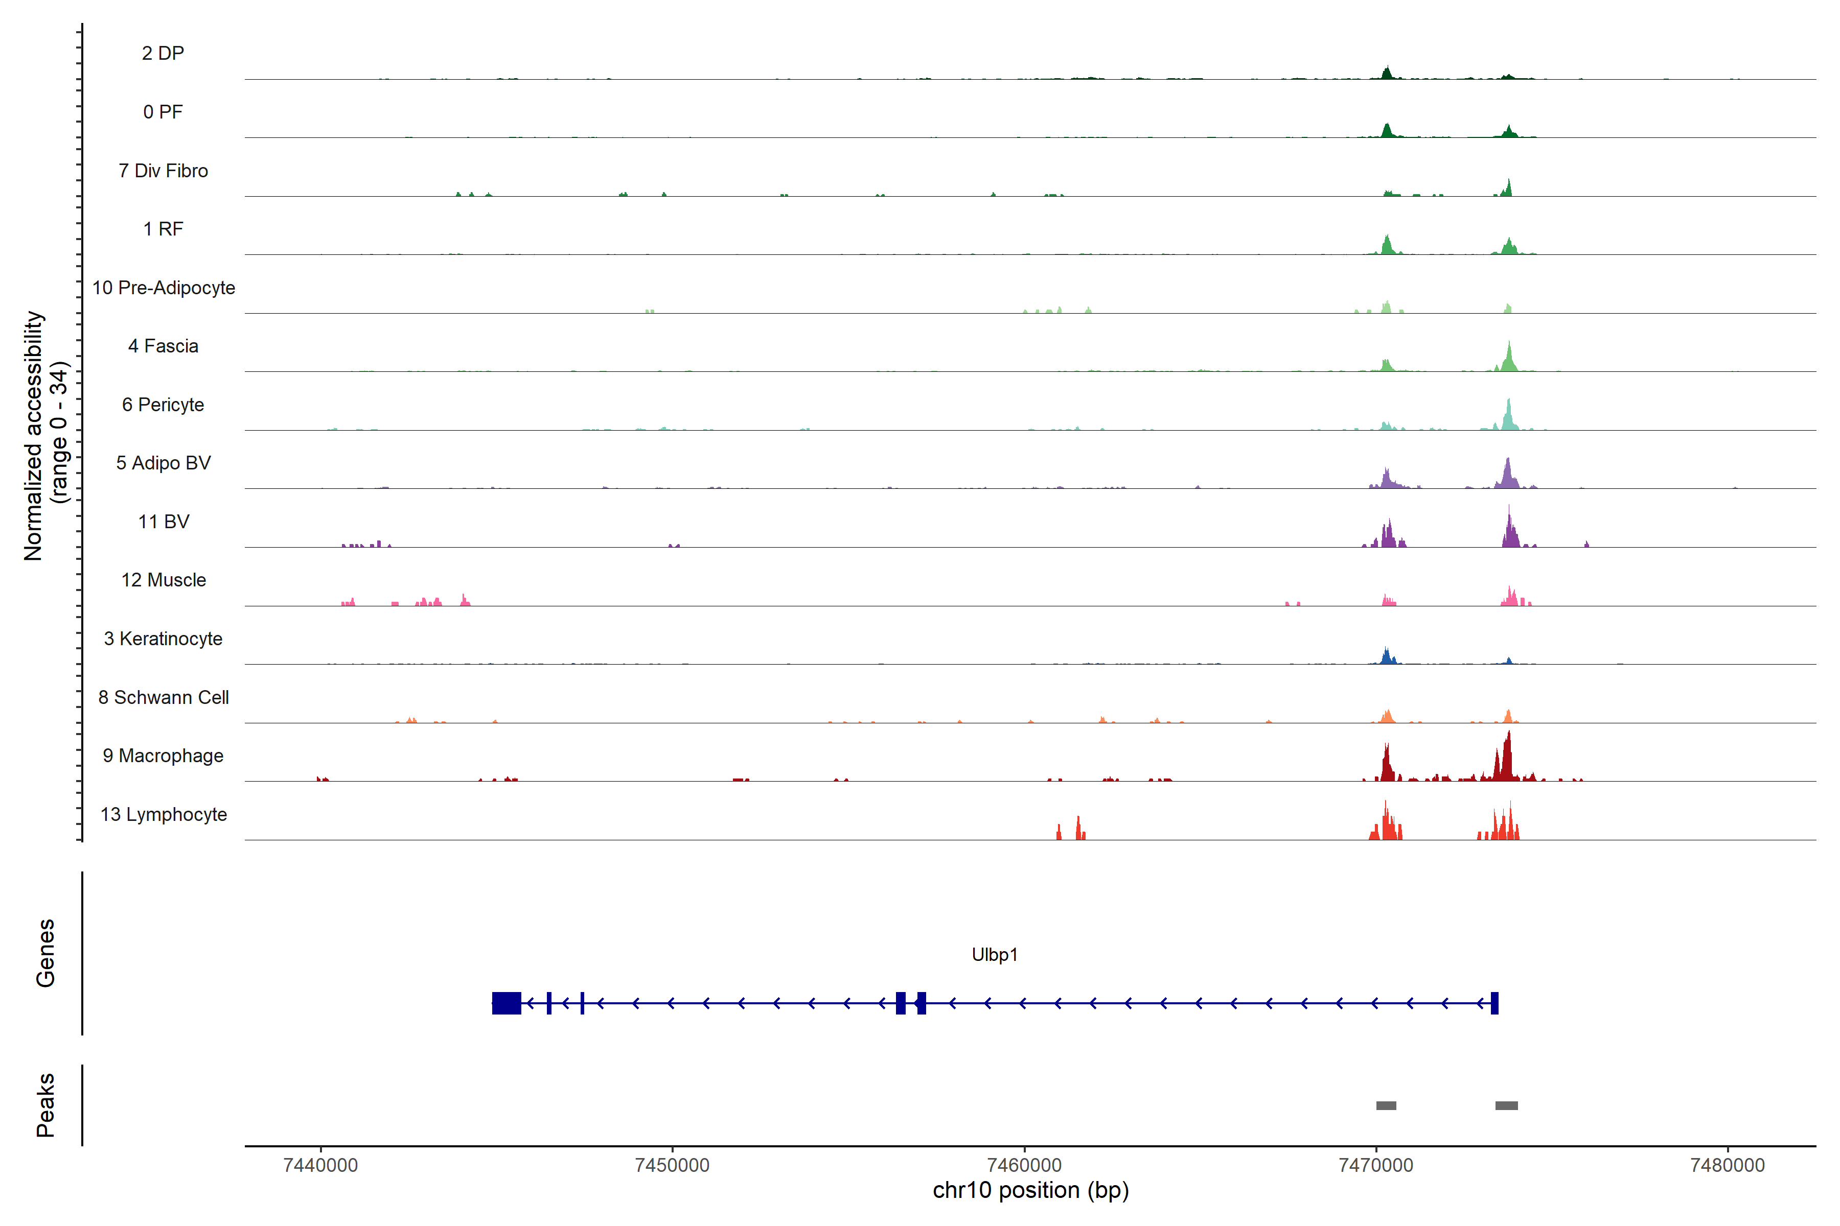The height and width of the screenshot is (1226, 1840).
Task: Select the 4 Fascia track label
Action: pyautogui.click(x=163, y=346)
